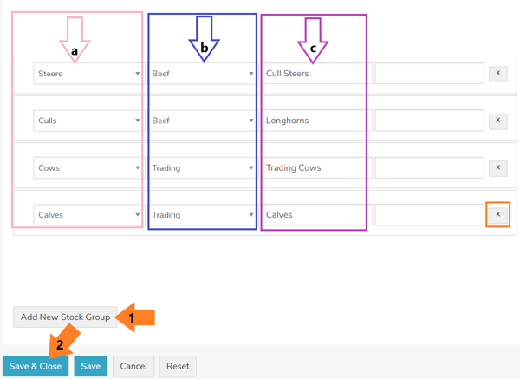
Task: Click X button on Trading Cows row
Action: (497, 167)
